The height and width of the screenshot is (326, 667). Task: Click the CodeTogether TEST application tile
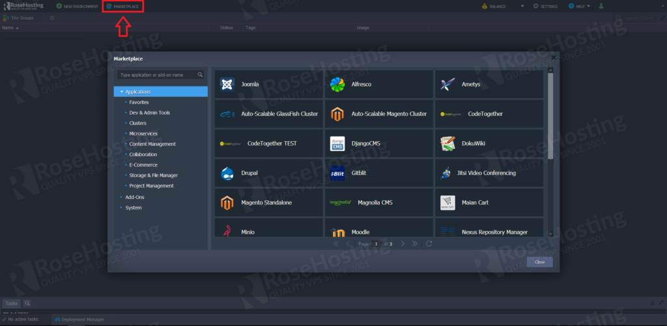coord(269,144)
